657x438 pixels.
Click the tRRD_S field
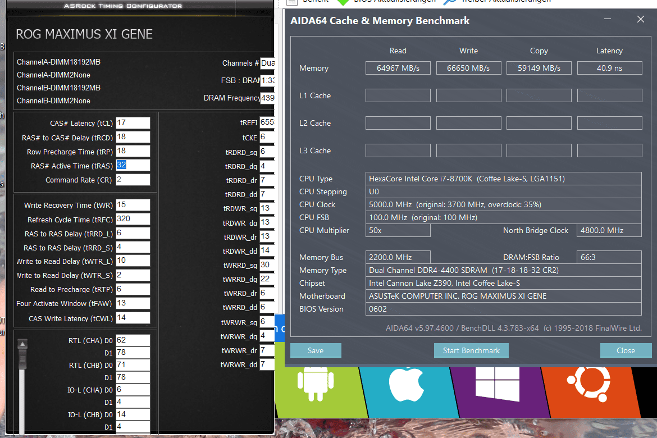click(x=133, y=247)
